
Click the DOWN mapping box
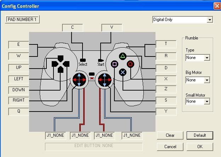pyautogui.click(x=19, y=90)
